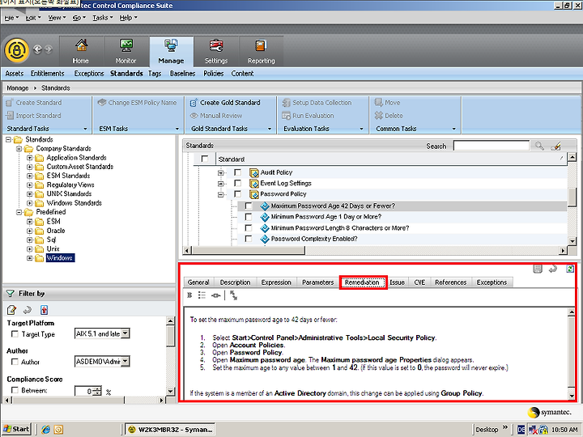Click the clear search eraser icon

pyautogui.click(x=555, y=146)
